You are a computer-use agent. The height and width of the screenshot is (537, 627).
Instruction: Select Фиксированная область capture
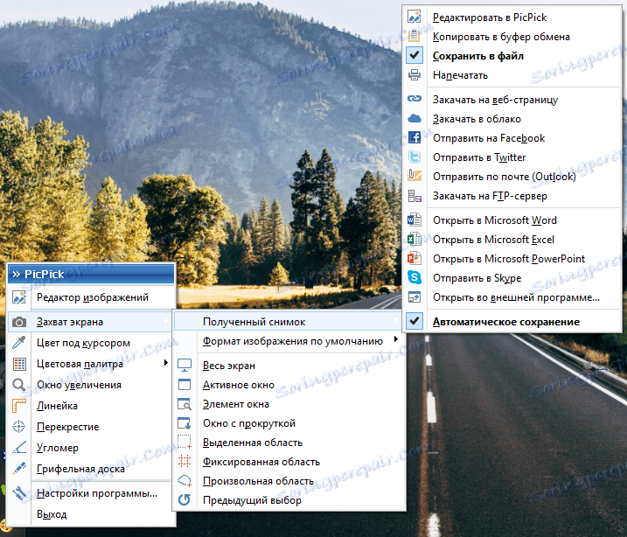(x=289, y=462)
